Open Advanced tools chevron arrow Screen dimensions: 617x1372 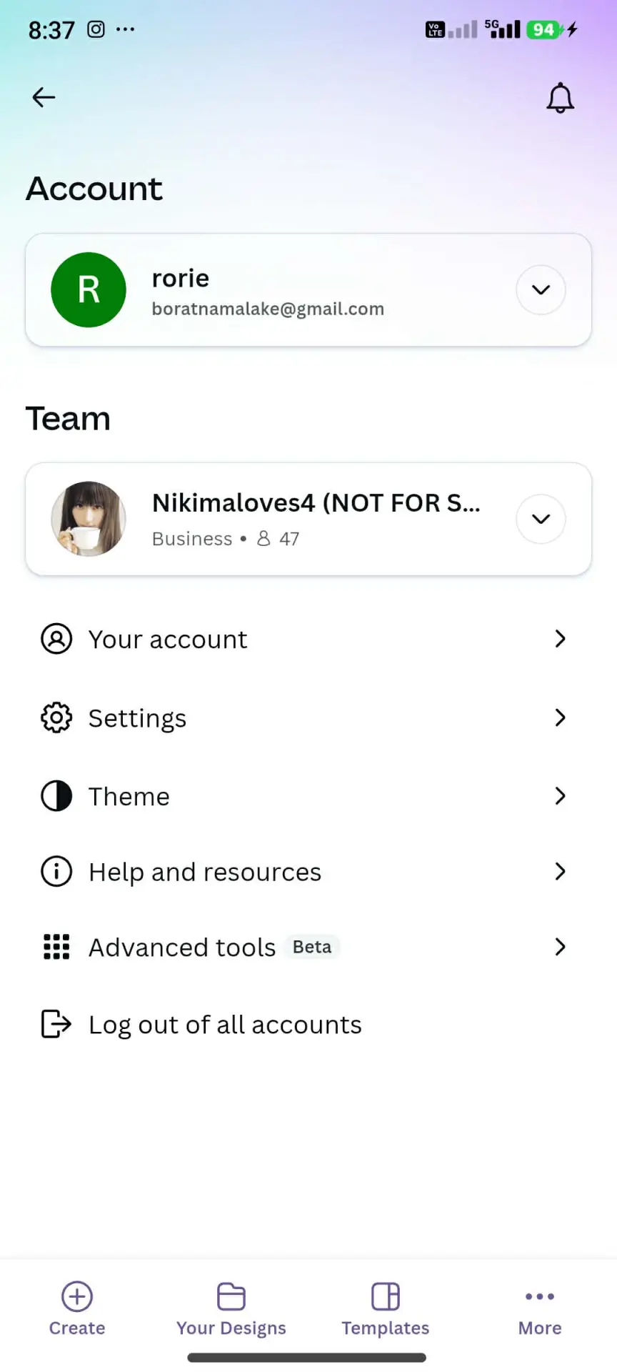(561, 947)
